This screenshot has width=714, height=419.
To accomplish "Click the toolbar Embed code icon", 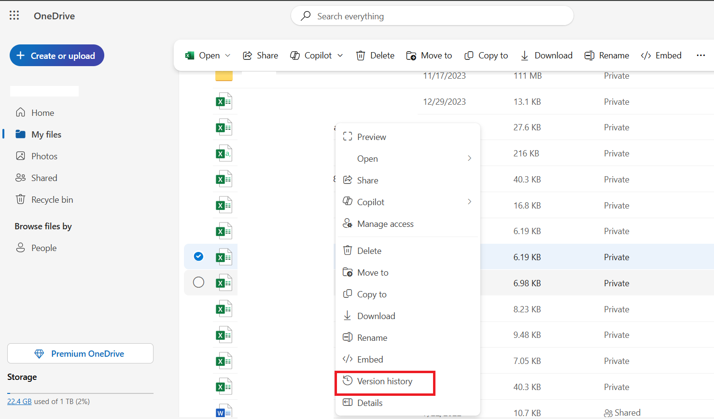I will 646,56.
